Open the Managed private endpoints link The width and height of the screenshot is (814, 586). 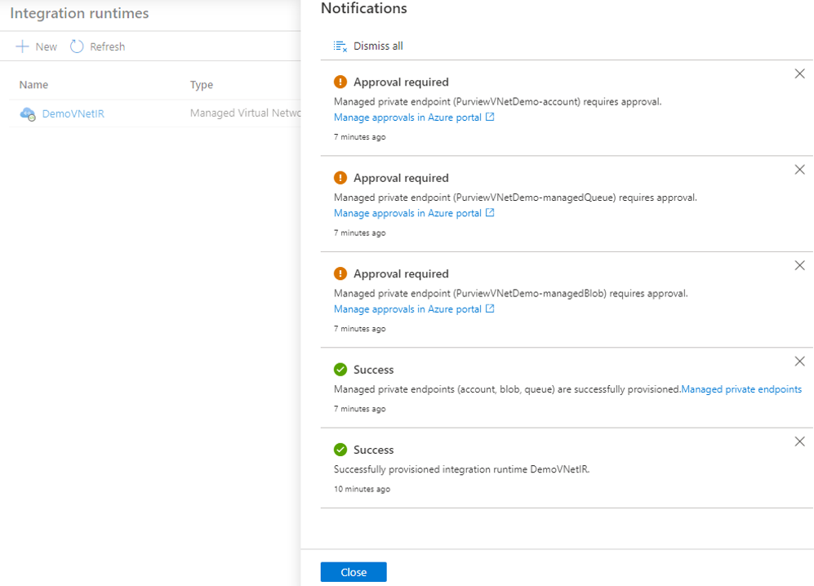pyautogui.click(x=741, y=389)
